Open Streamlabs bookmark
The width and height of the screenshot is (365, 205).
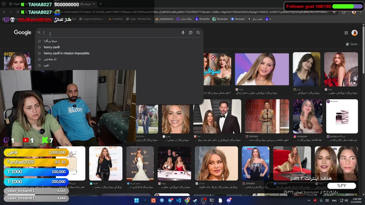point(220,19)
